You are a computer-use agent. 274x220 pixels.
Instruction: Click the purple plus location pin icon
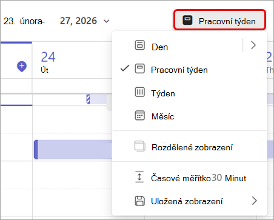tap(22, 67)
